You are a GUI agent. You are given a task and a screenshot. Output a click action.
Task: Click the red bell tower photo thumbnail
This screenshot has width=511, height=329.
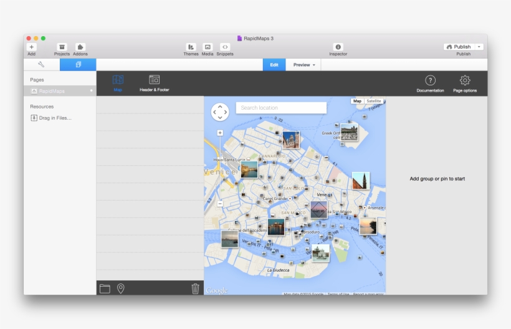(x=361, y=181)
